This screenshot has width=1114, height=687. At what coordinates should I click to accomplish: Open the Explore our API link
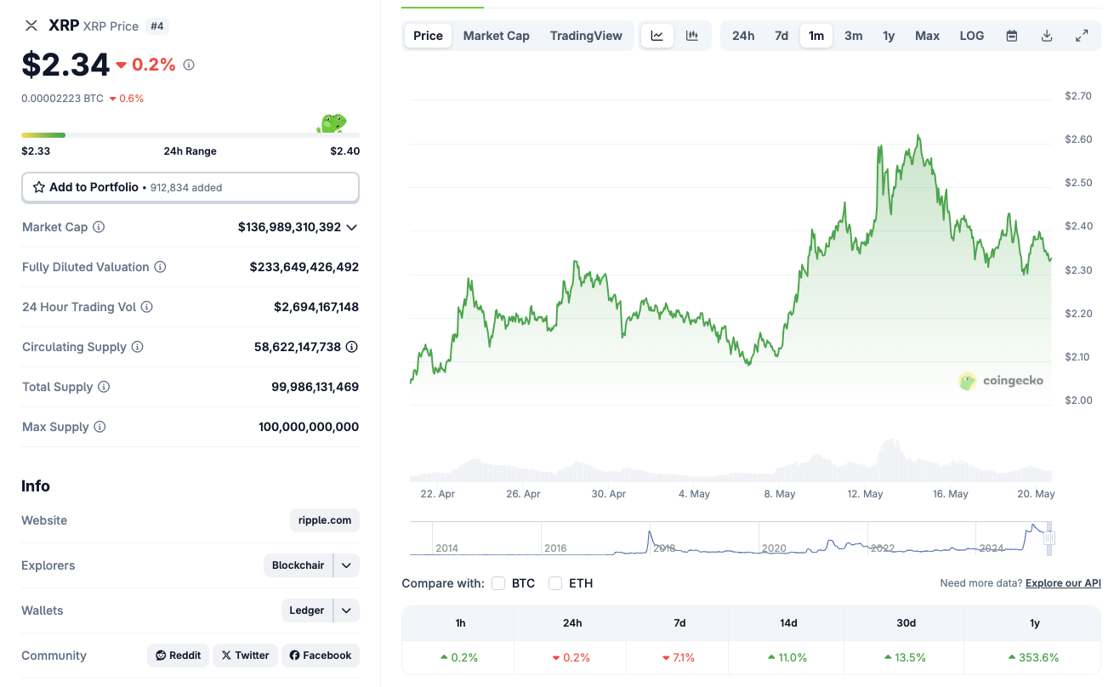[1063, 583]
